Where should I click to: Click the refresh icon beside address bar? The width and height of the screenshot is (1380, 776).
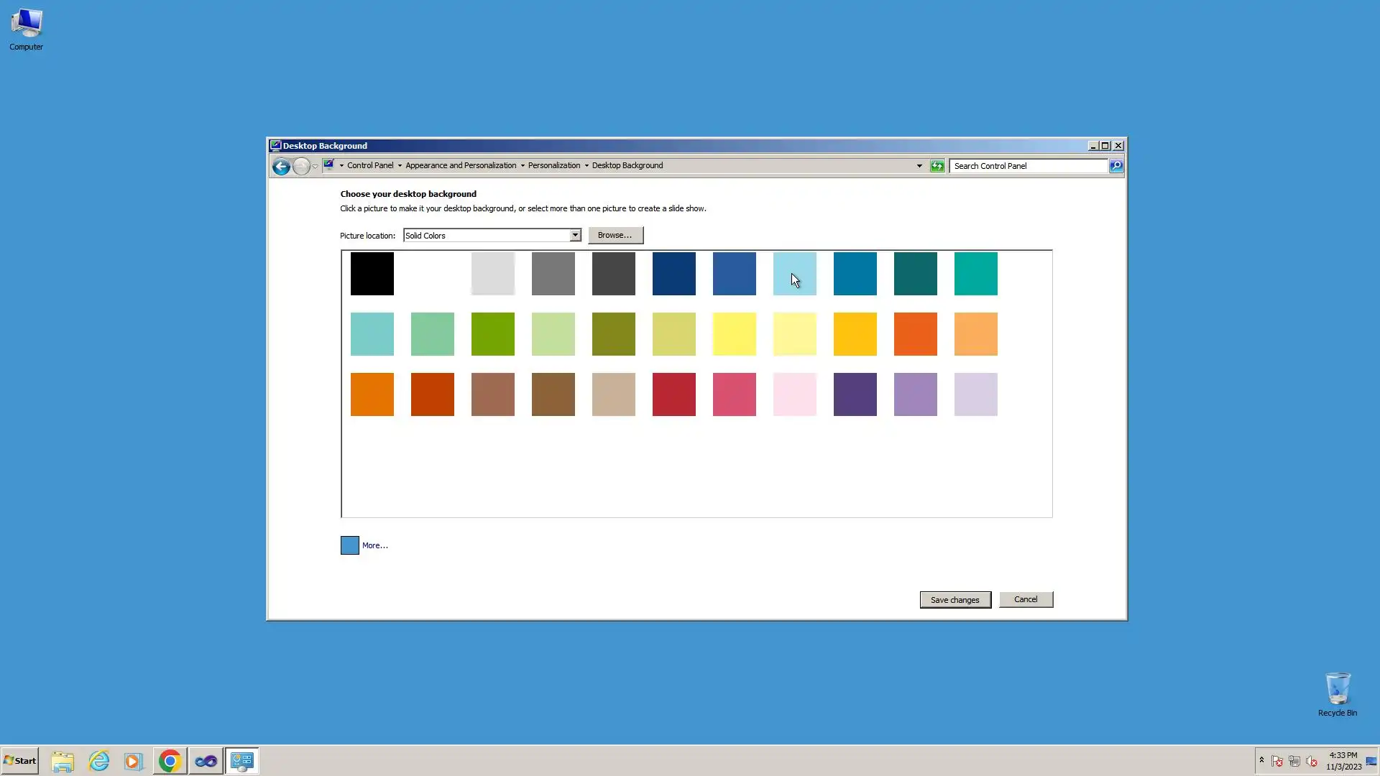(937, 166)
